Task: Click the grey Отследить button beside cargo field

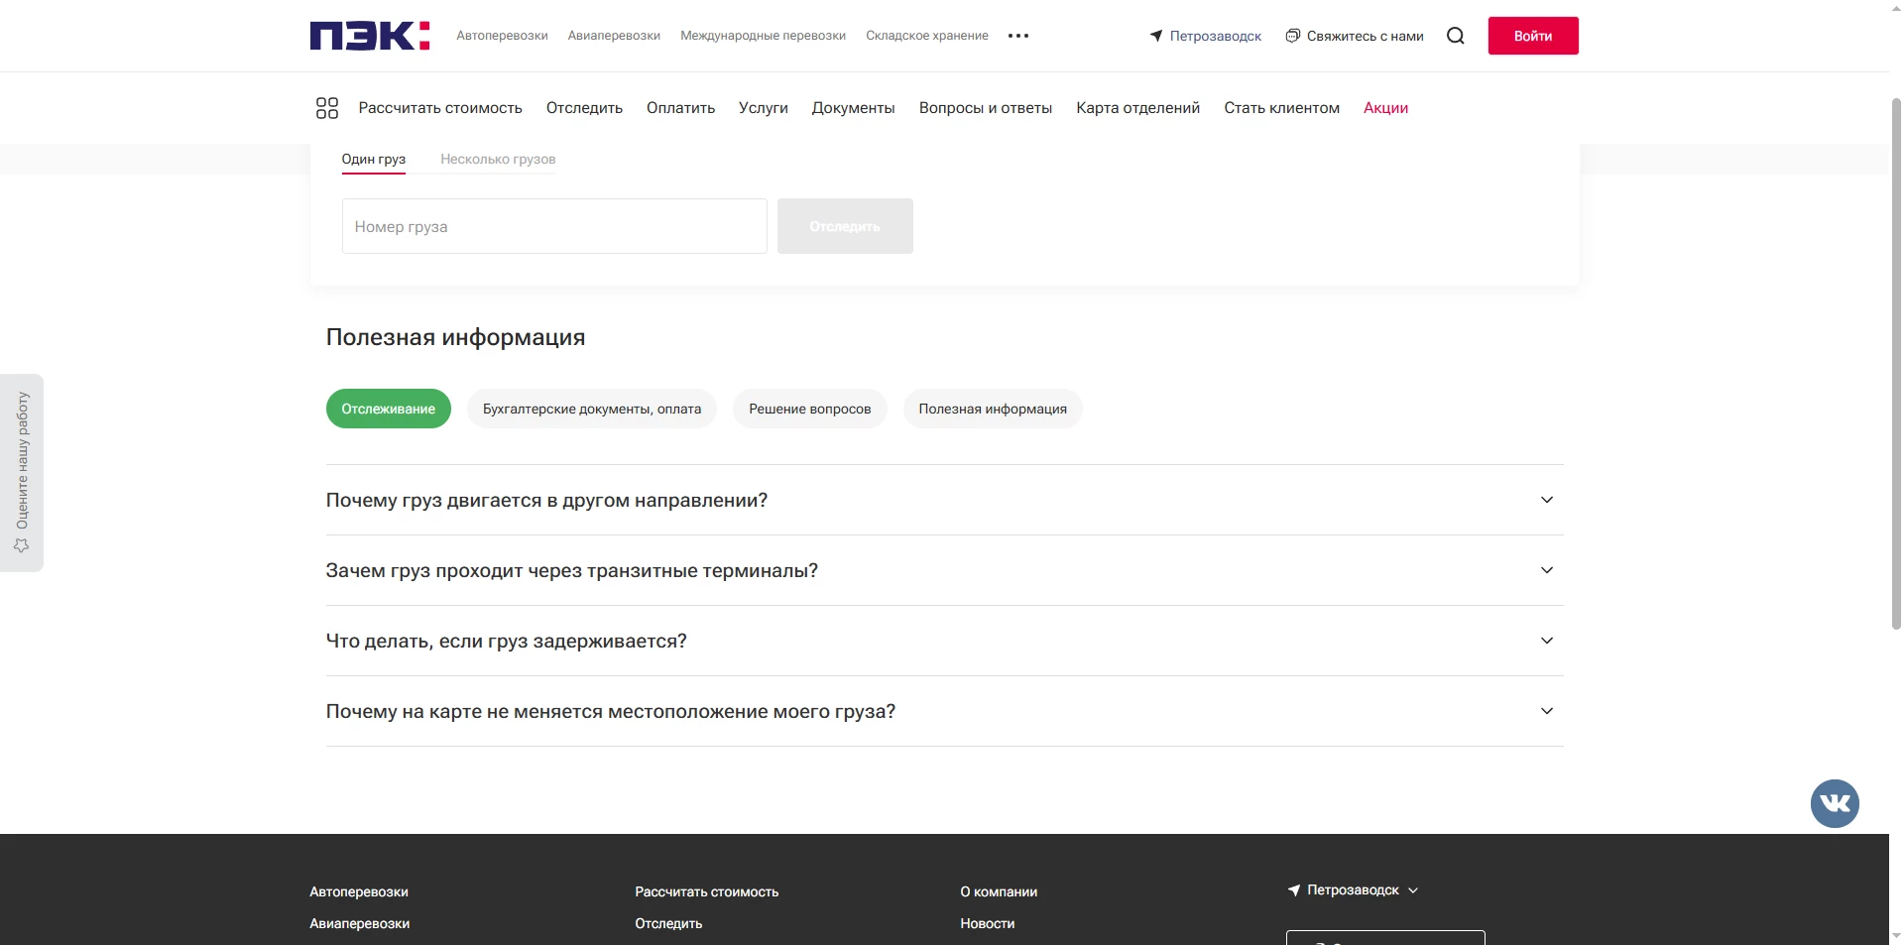Action: tap(845, 226)
